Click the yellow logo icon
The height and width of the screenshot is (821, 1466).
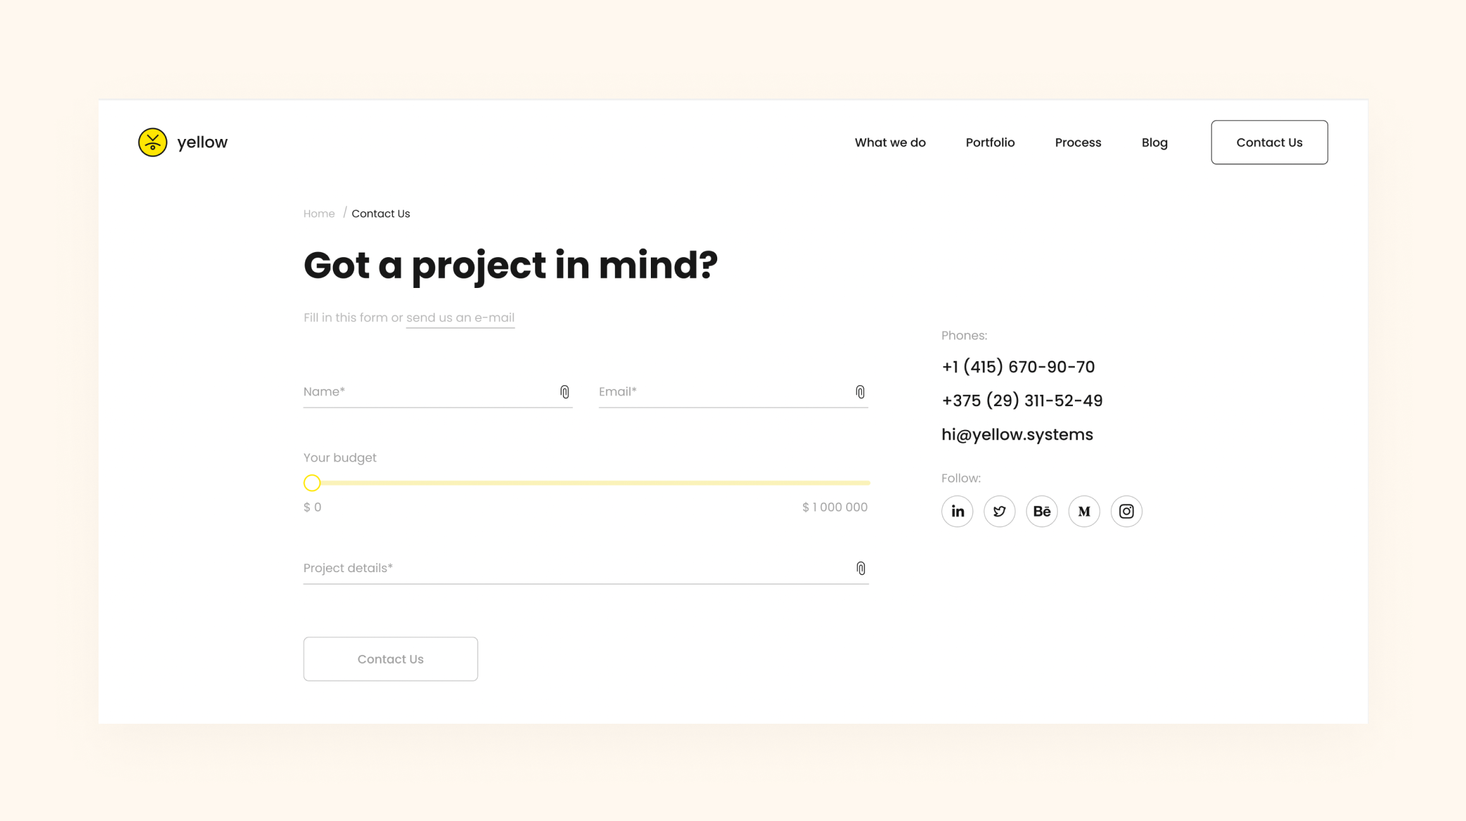click(x=152, y=142)
